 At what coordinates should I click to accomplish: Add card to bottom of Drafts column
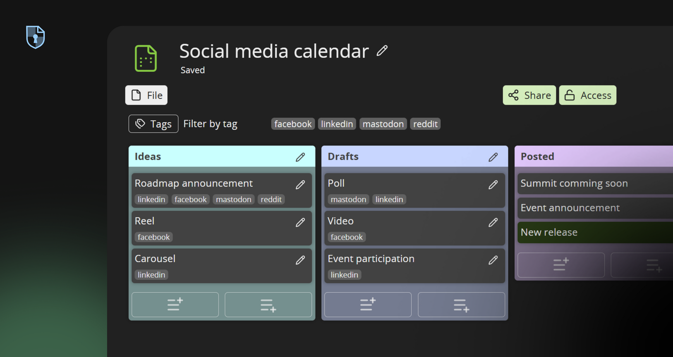click(461, 305)
